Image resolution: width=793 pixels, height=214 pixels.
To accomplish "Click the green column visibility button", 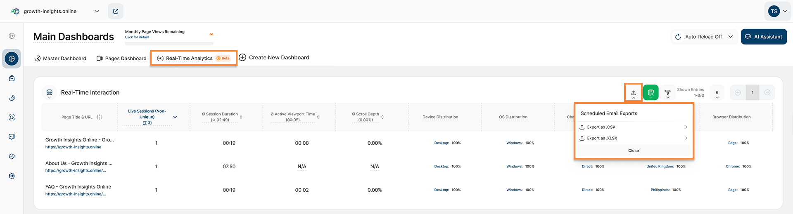I will tap(651, 92).
